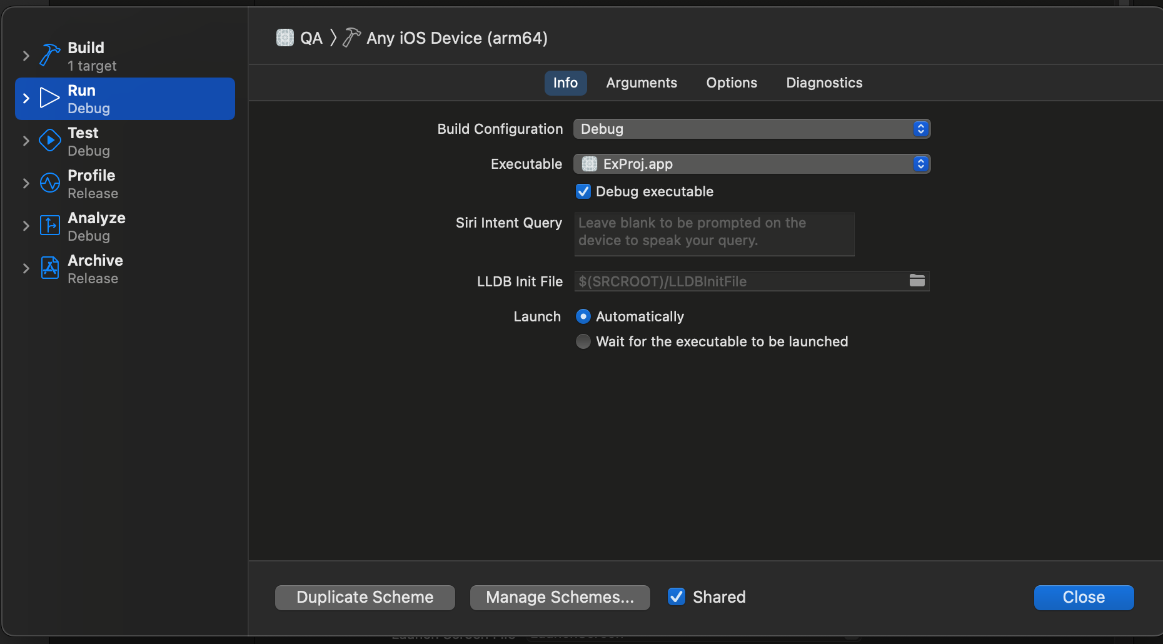Click the QA scheme app icon
The height and width of the screenshot is (644, 1163).
click(285, 38)
